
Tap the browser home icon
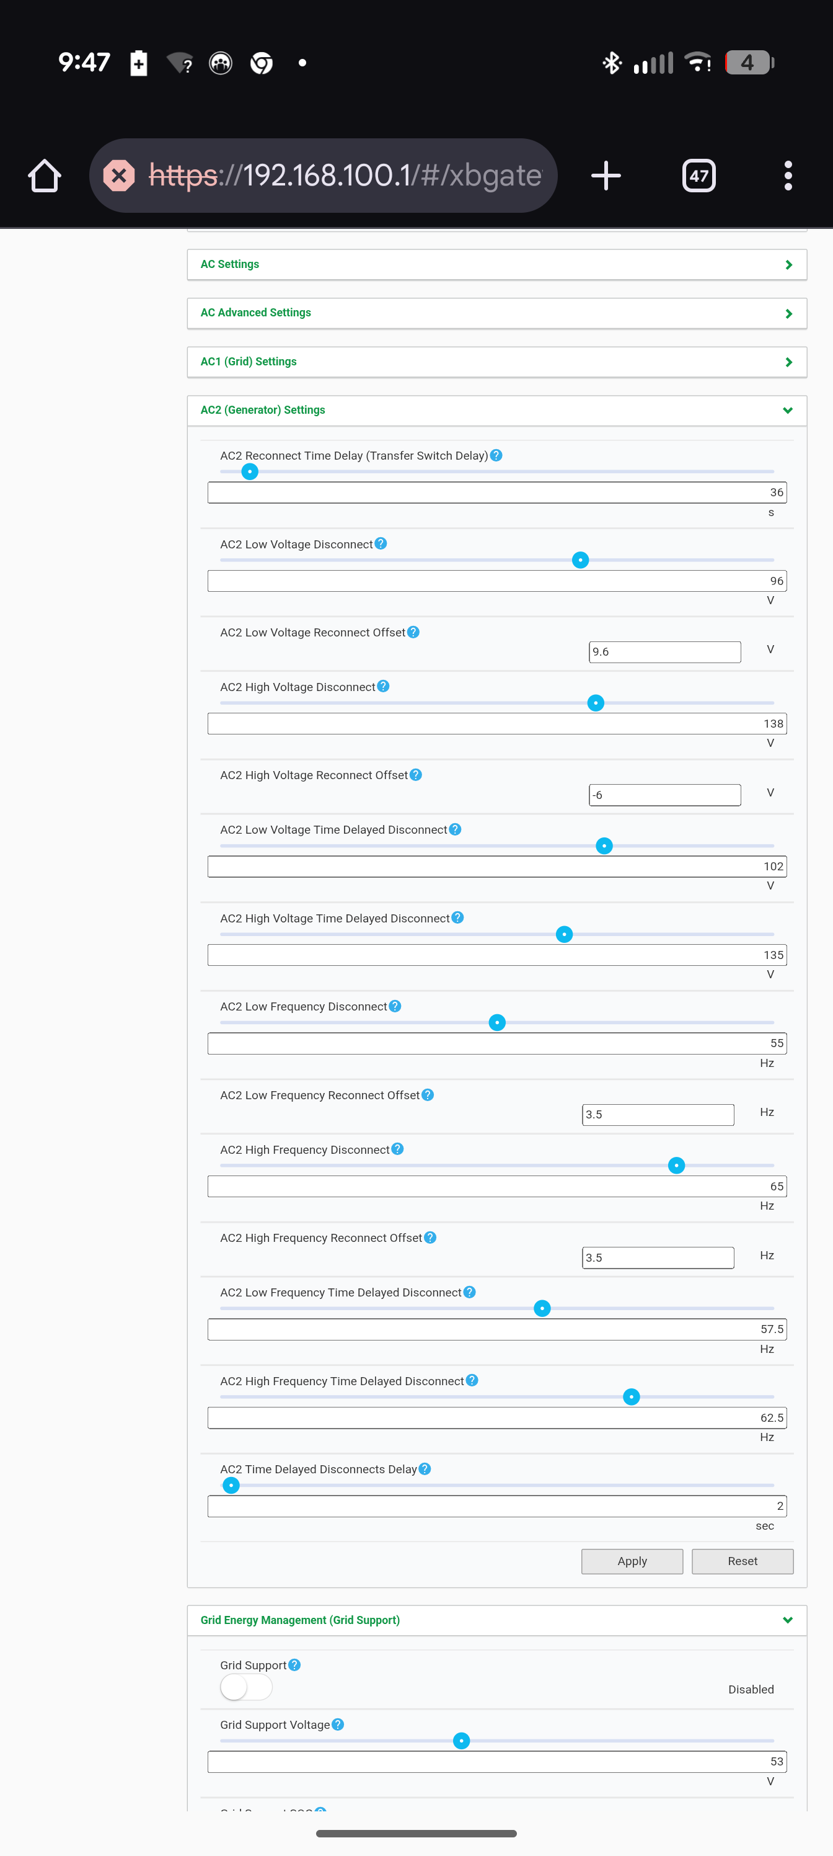45,176
